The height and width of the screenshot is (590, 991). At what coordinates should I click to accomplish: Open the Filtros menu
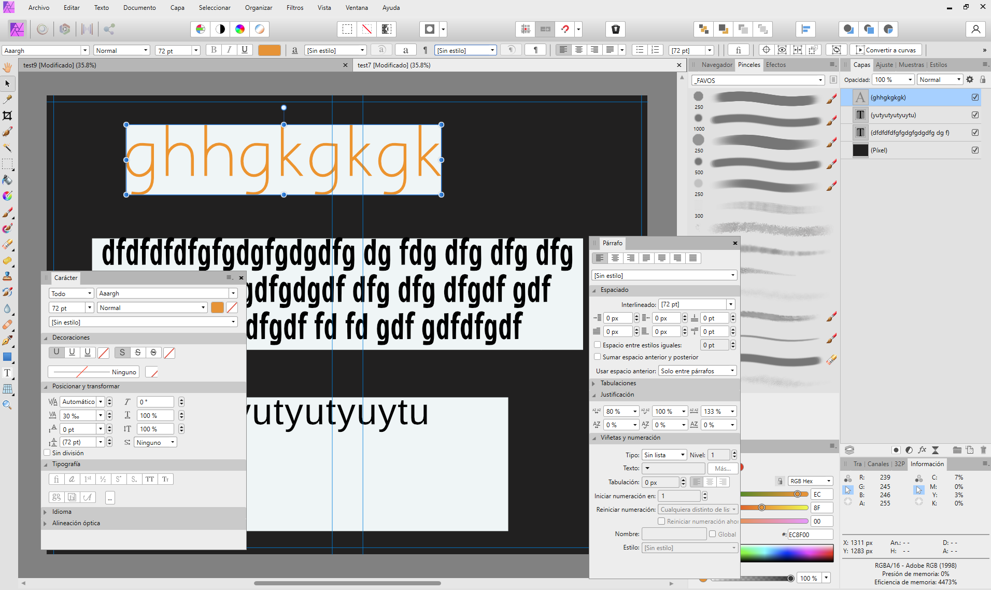[x=295, y=7]
